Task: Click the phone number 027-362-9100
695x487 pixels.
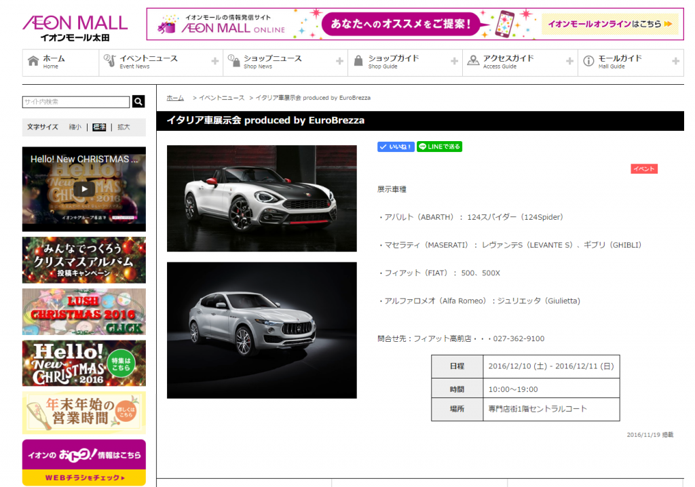Action: [x=519, y=339]
